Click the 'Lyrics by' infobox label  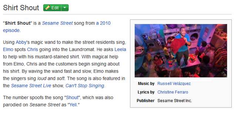[x=146, y=92]
